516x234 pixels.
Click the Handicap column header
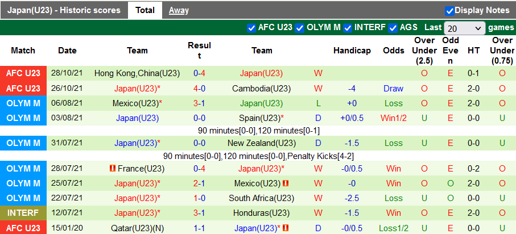coord(352,51)
